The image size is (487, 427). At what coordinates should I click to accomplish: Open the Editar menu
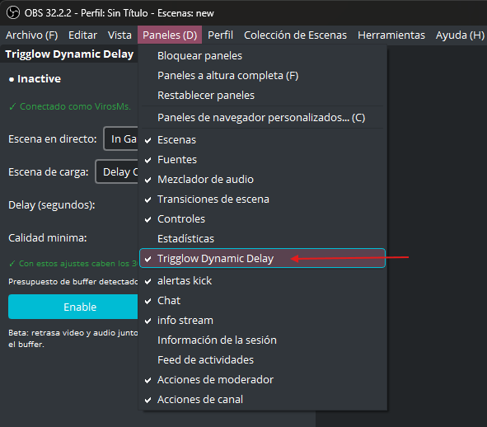82,35
